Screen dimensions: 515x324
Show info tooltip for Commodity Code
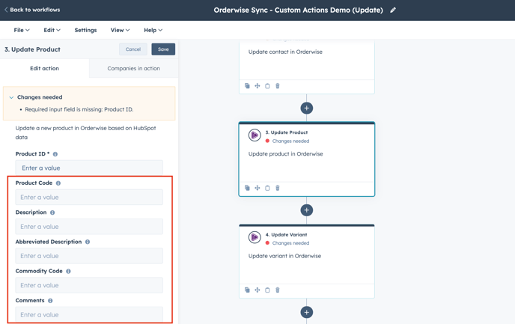coord(68,272)
